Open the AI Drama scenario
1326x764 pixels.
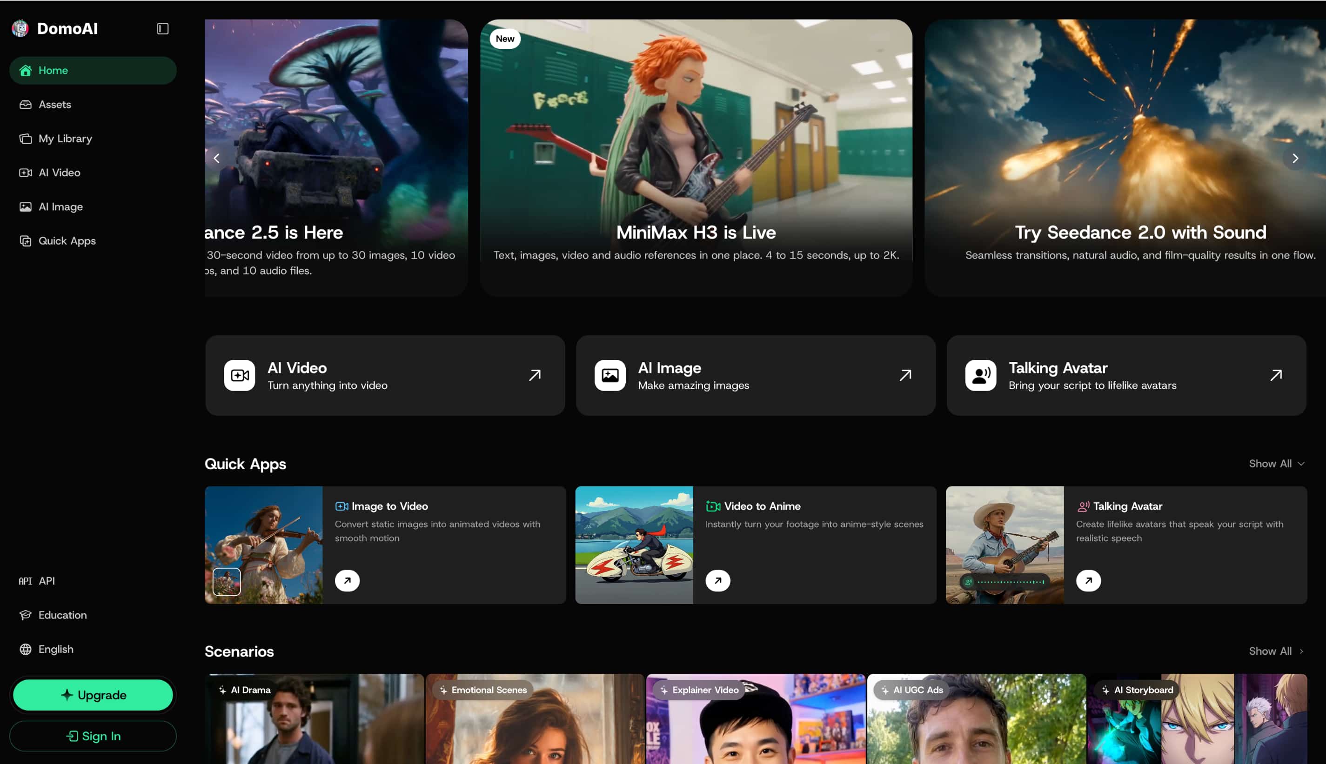(x=314, y=719)
